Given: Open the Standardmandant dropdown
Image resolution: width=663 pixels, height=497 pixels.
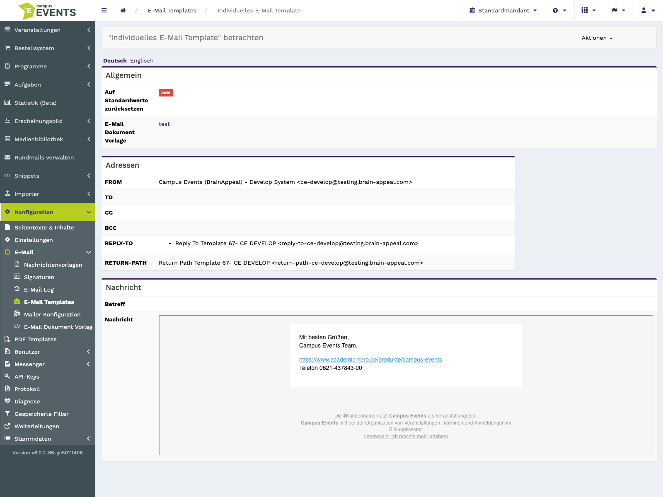Looking at the screenshot, I should coord(503,10).
